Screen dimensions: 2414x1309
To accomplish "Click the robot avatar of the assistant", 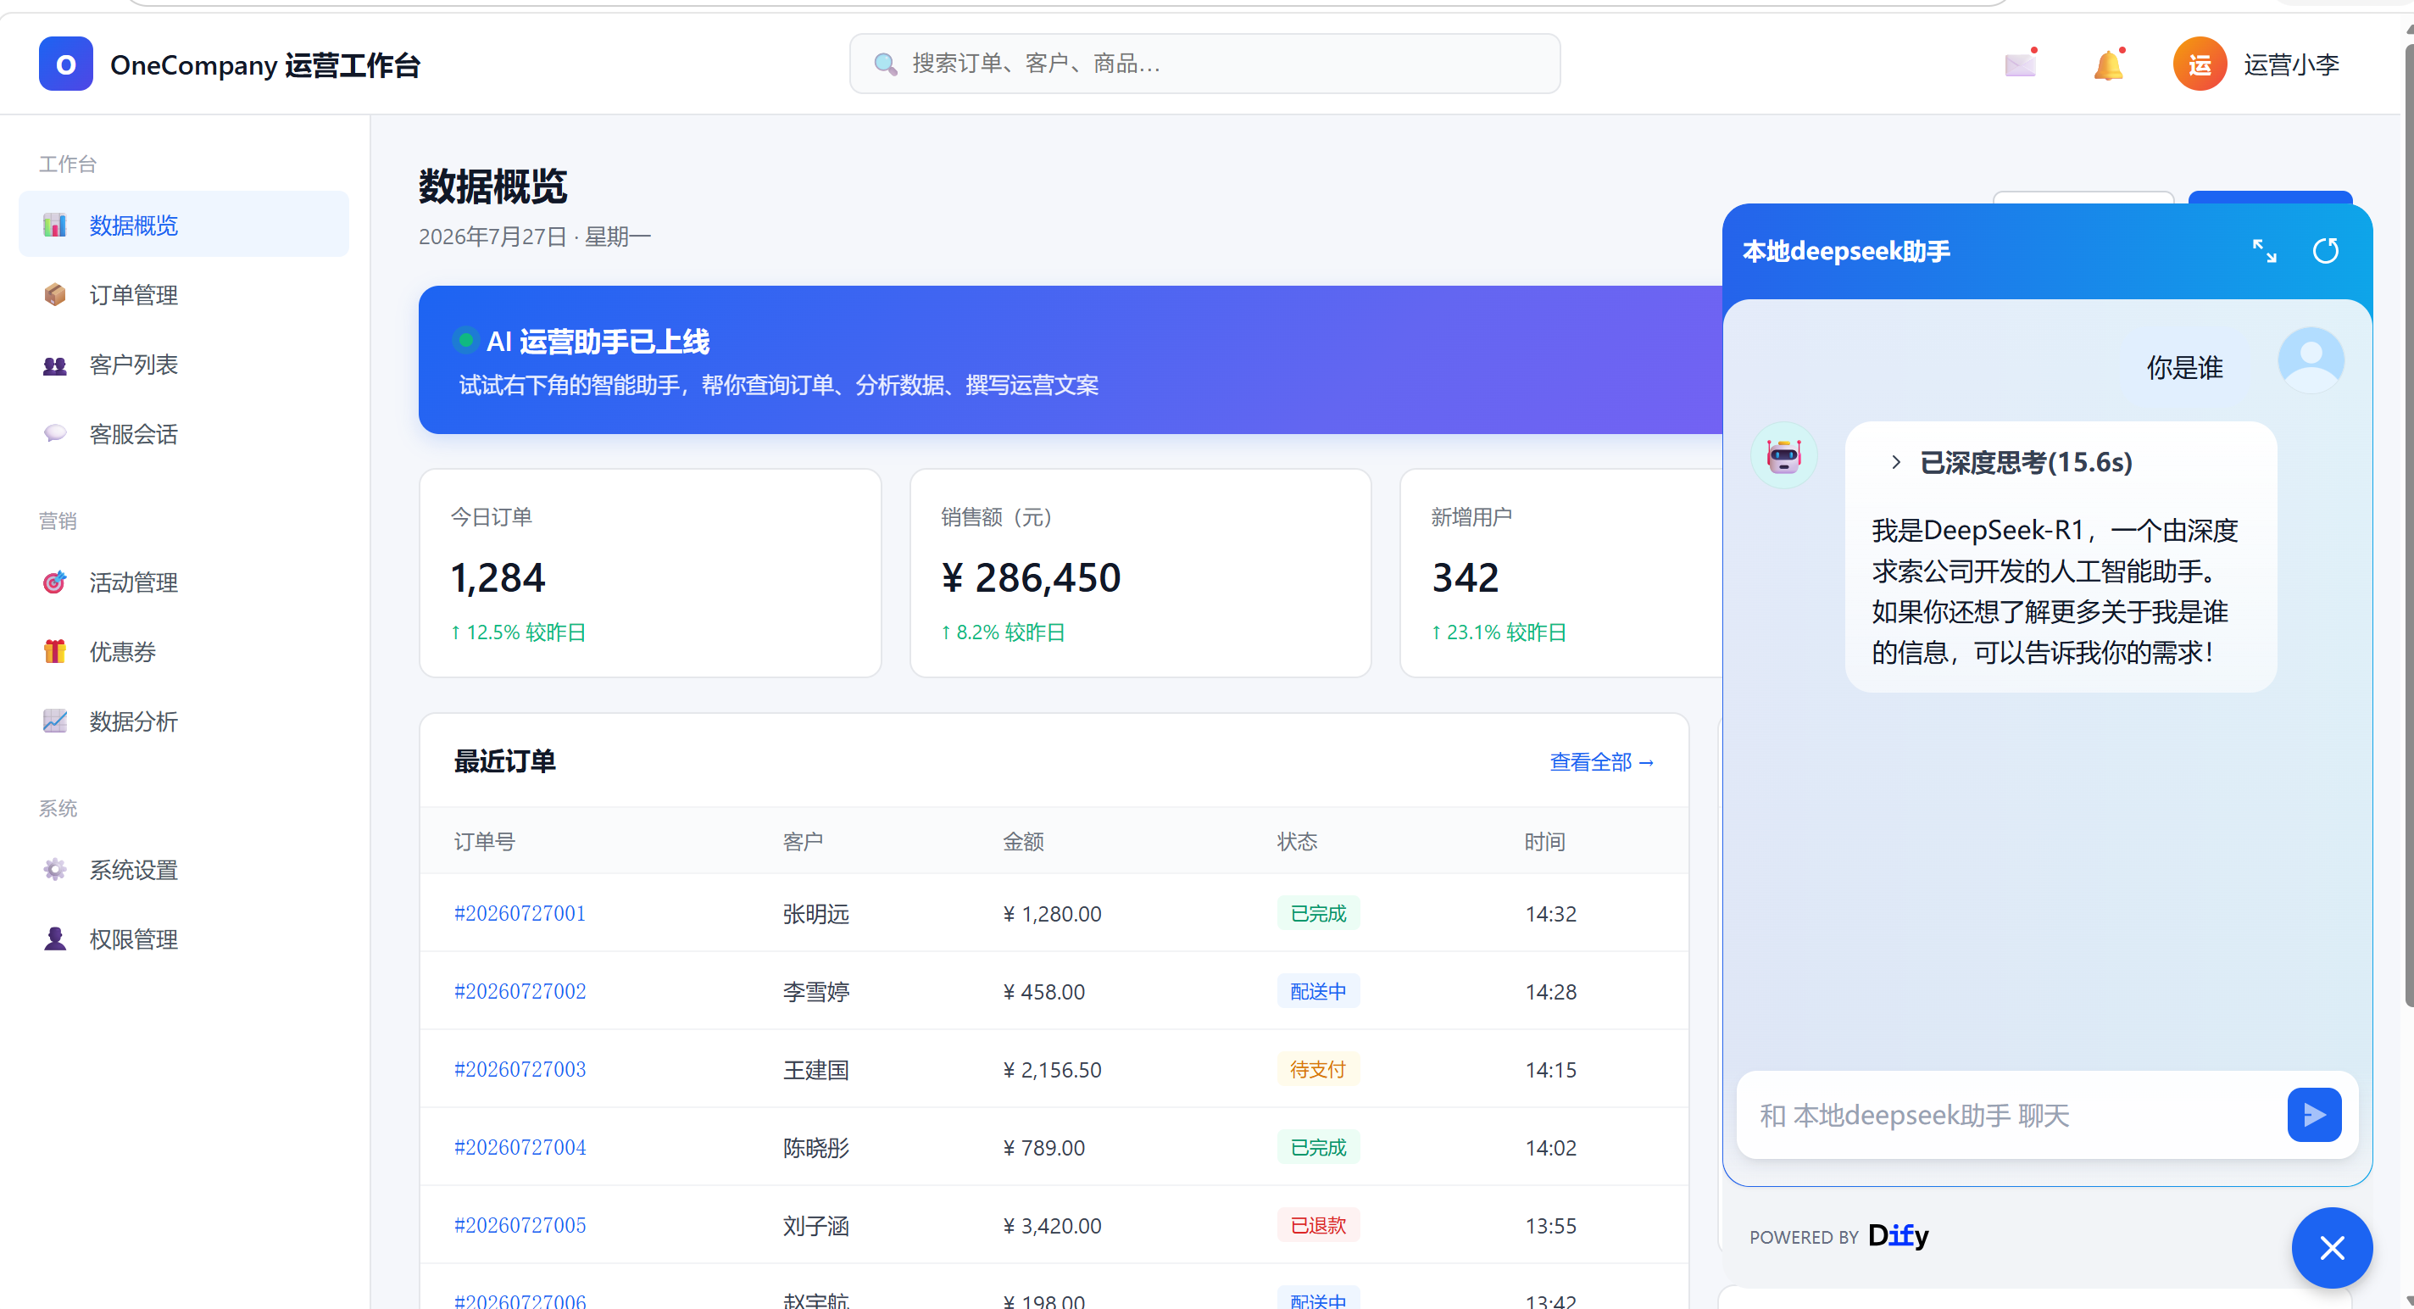I will coord(1783,455).
